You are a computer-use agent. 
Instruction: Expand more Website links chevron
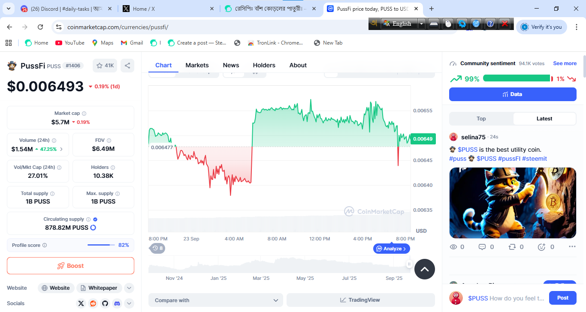coord(129,288)
